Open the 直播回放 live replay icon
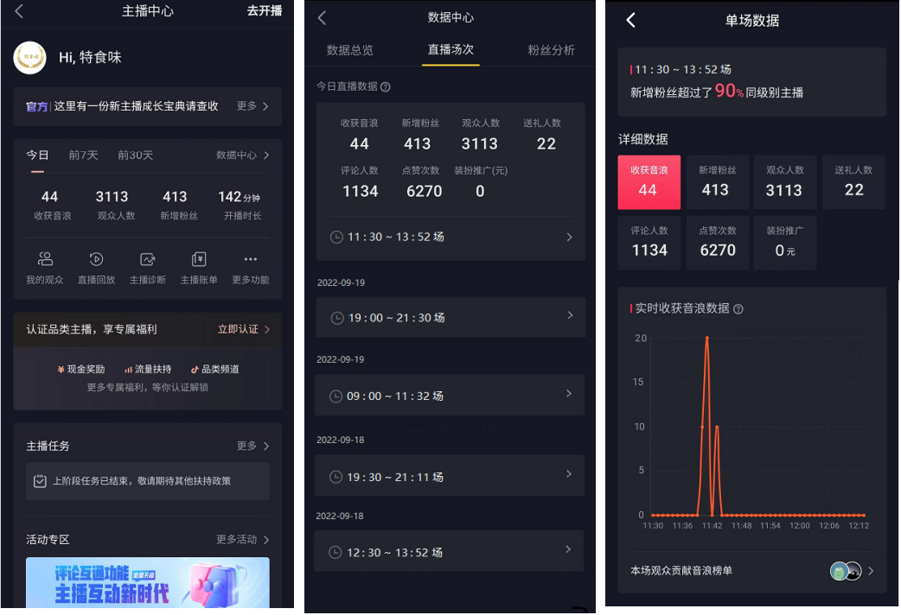901x615 pixels. 96,259
